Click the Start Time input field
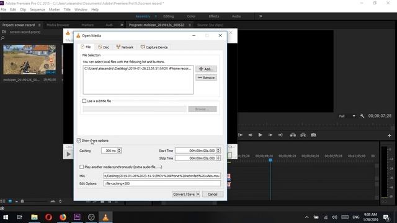 pos(196,151)
